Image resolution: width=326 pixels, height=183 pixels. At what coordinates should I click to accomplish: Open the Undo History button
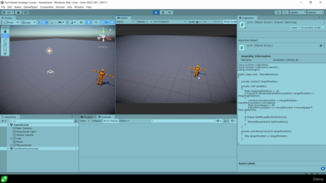coord(278,12)
